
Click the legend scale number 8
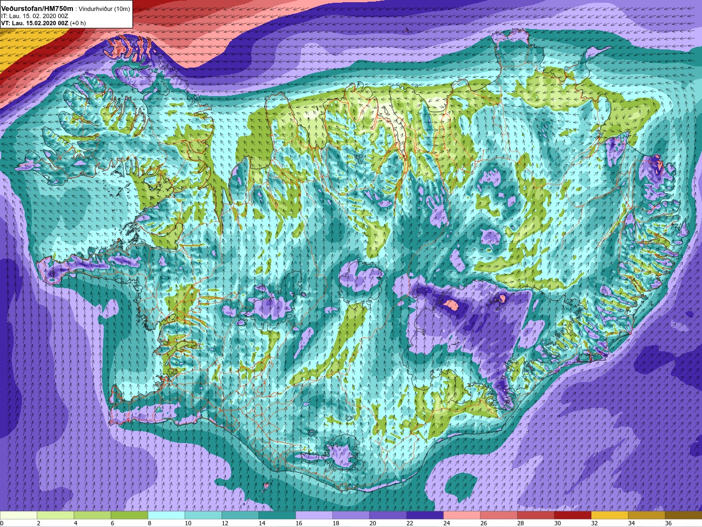click(150, 523)
